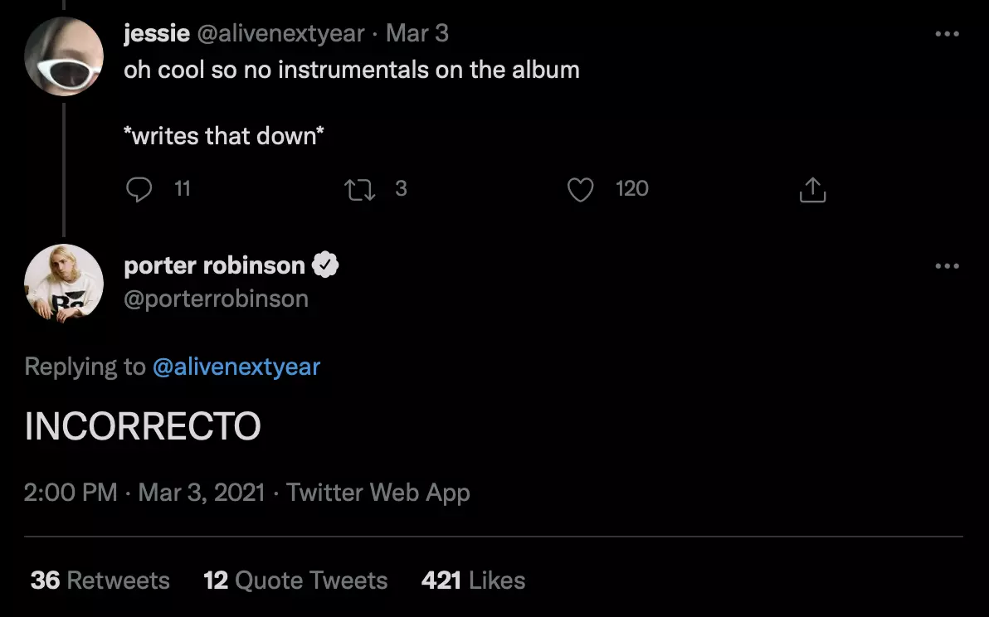Open more options on porter robinson's tweet
Image resolution: width=989 pixels, height=617 pixels.
947,266
